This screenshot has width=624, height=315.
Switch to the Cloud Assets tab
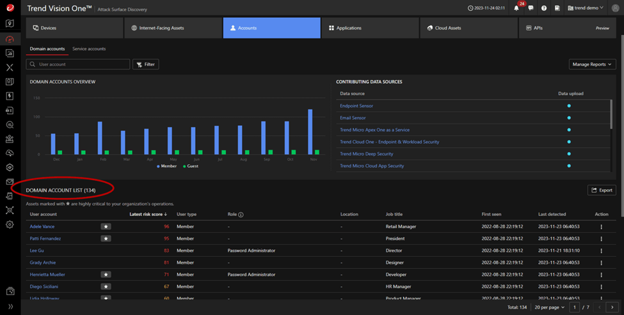(x=468, y=28)
